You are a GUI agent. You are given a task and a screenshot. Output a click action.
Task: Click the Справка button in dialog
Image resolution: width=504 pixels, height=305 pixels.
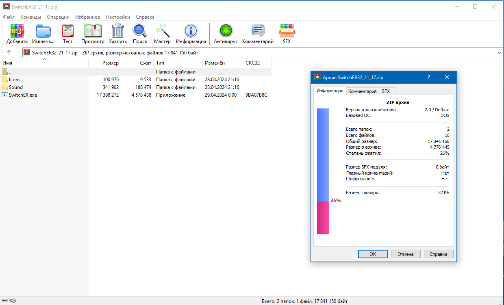[x=439, y=254]
